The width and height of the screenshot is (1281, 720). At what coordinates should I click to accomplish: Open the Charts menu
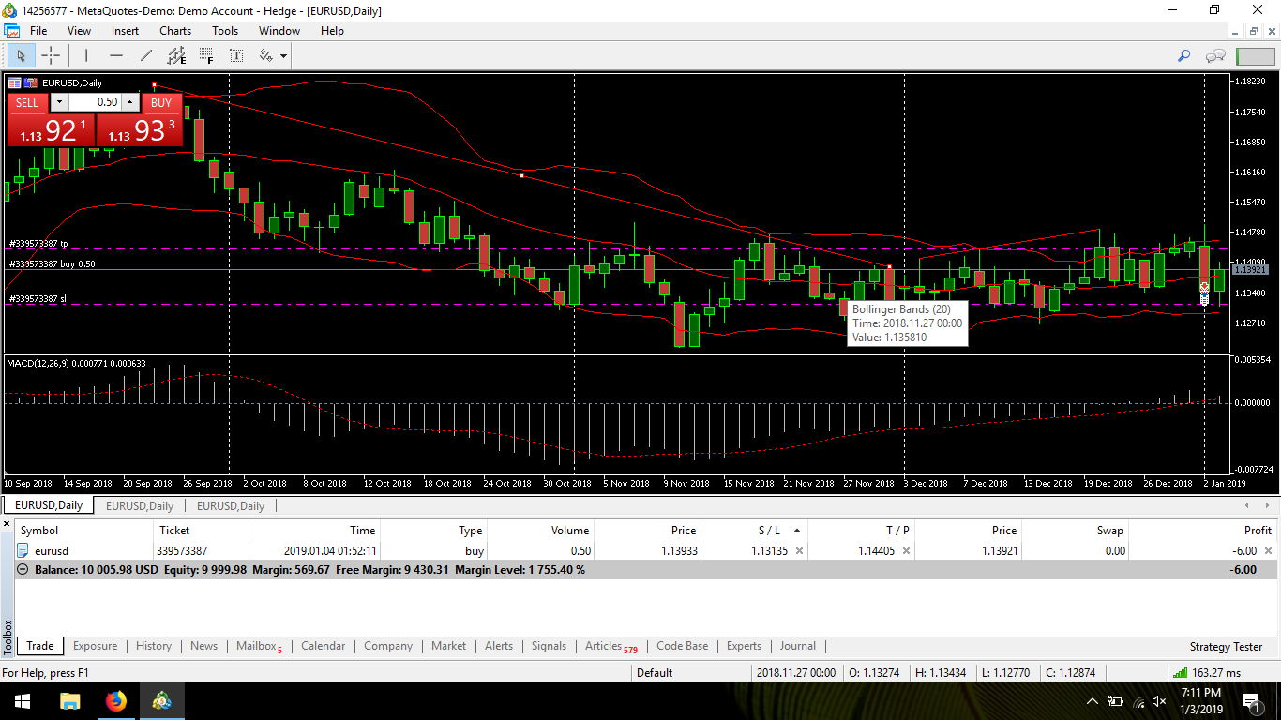(x=175, y=30)
